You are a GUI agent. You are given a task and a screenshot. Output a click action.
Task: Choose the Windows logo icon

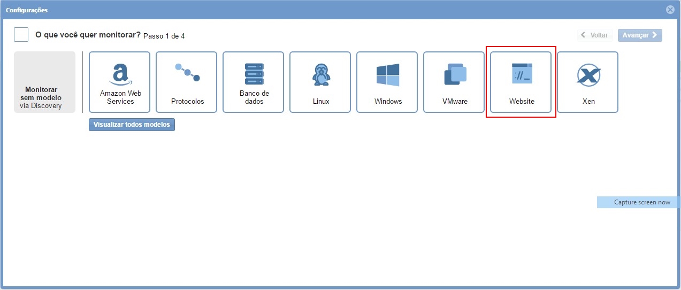(388, 74)
